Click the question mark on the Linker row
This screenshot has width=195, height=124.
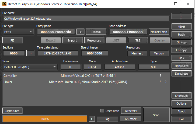(166, 82)
